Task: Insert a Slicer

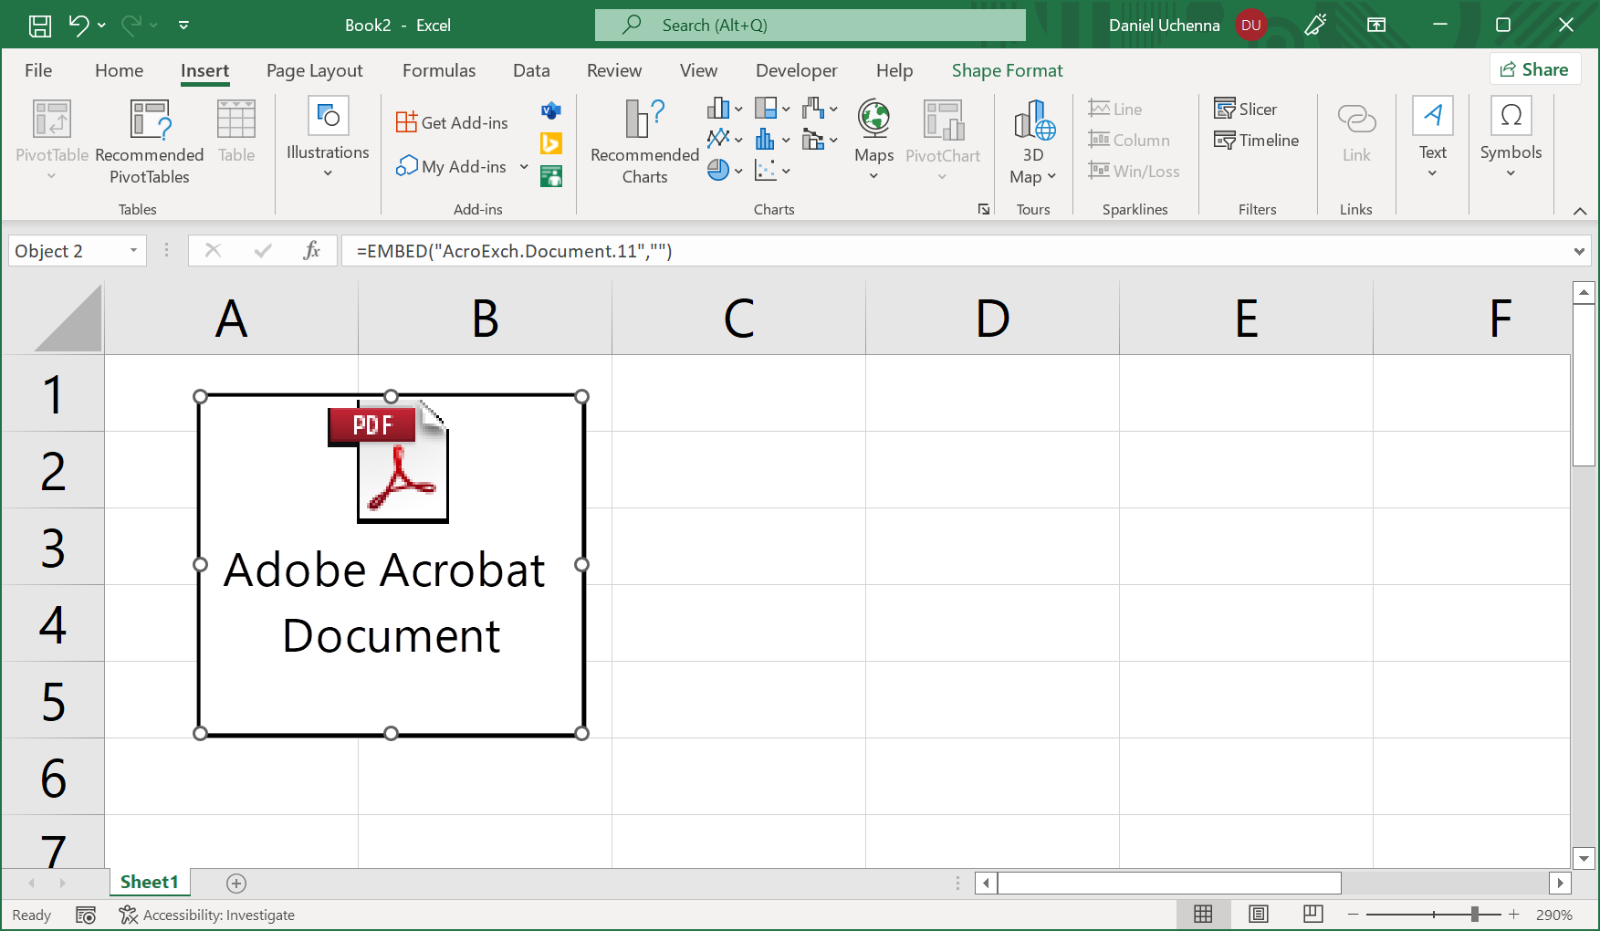Action: tap(1246, 108)
